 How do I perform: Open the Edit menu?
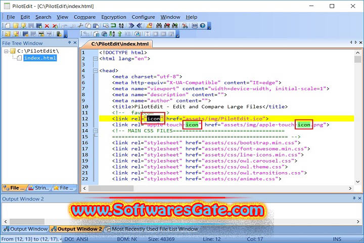[x=25, y=17]
